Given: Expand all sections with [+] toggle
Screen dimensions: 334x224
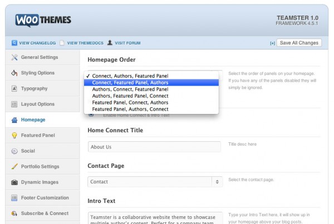Looking at the screenshot, I should click(272, 43).
